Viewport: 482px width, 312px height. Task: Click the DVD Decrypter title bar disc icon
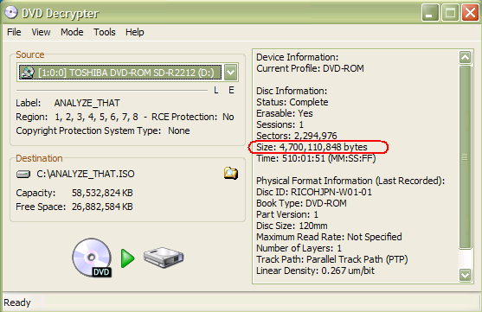pyautogui.click(x=11, y=13)
